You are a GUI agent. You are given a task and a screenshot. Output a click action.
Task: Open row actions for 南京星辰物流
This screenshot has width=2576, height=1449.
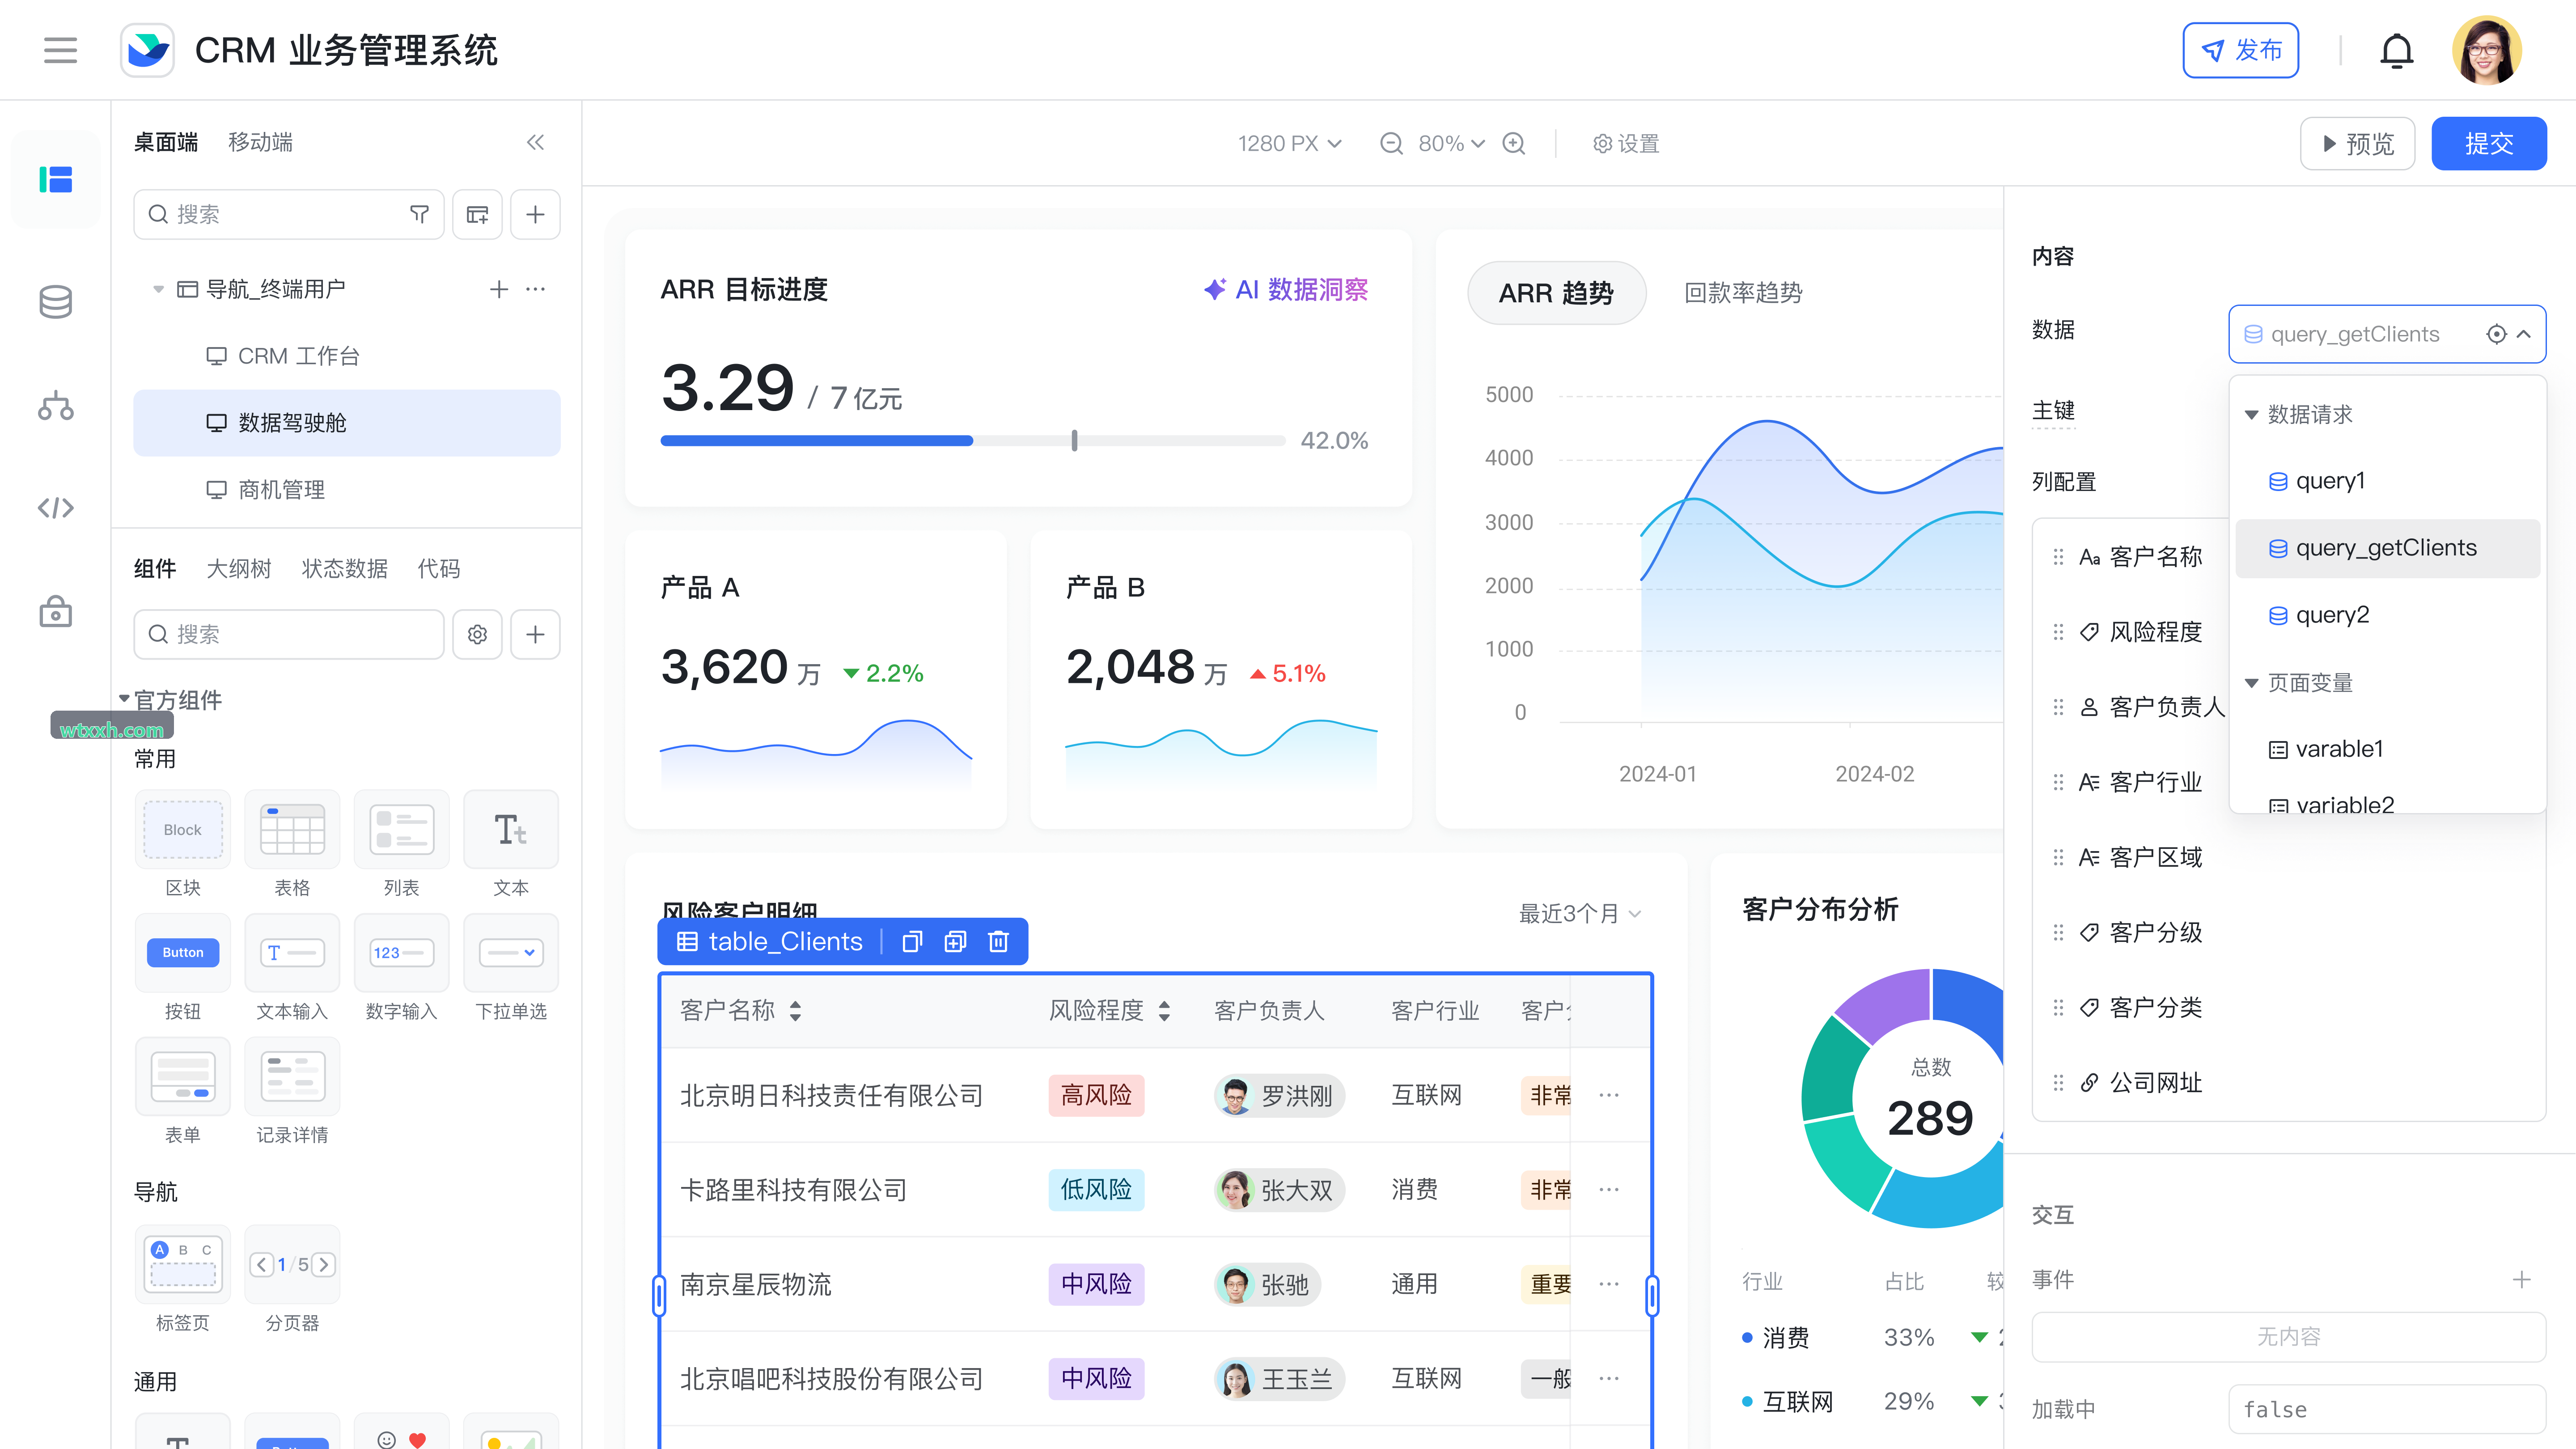pos(1609,1284)
